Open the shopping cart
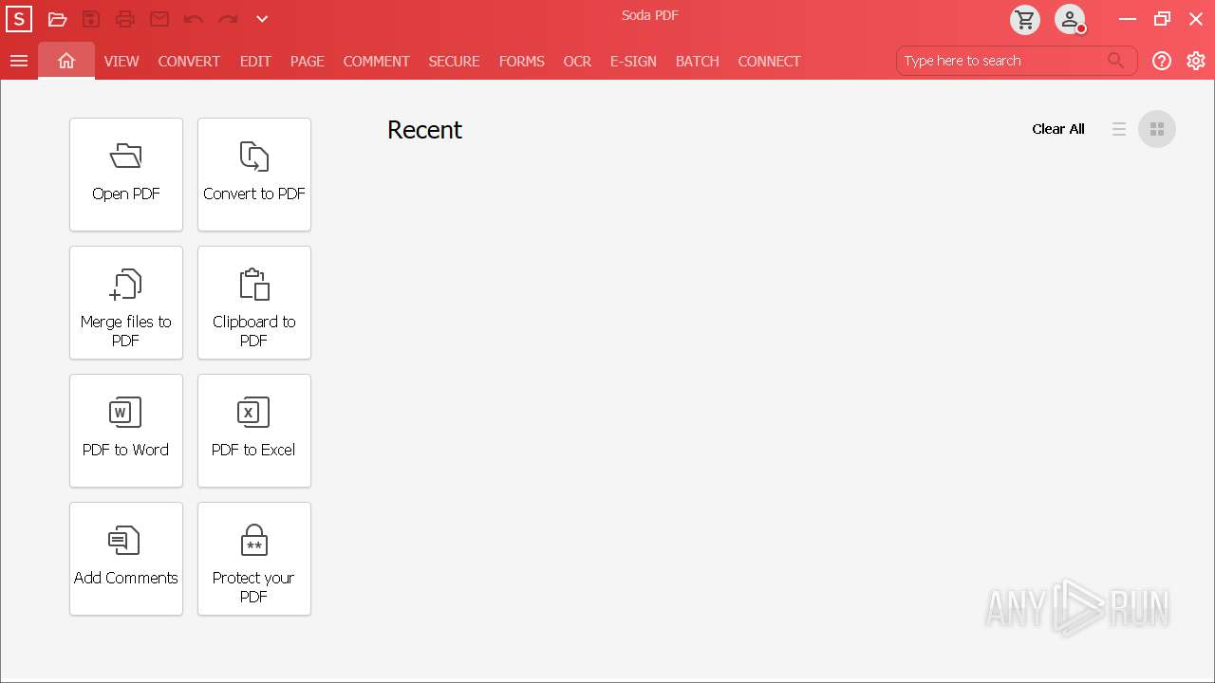 [1025, 19]
